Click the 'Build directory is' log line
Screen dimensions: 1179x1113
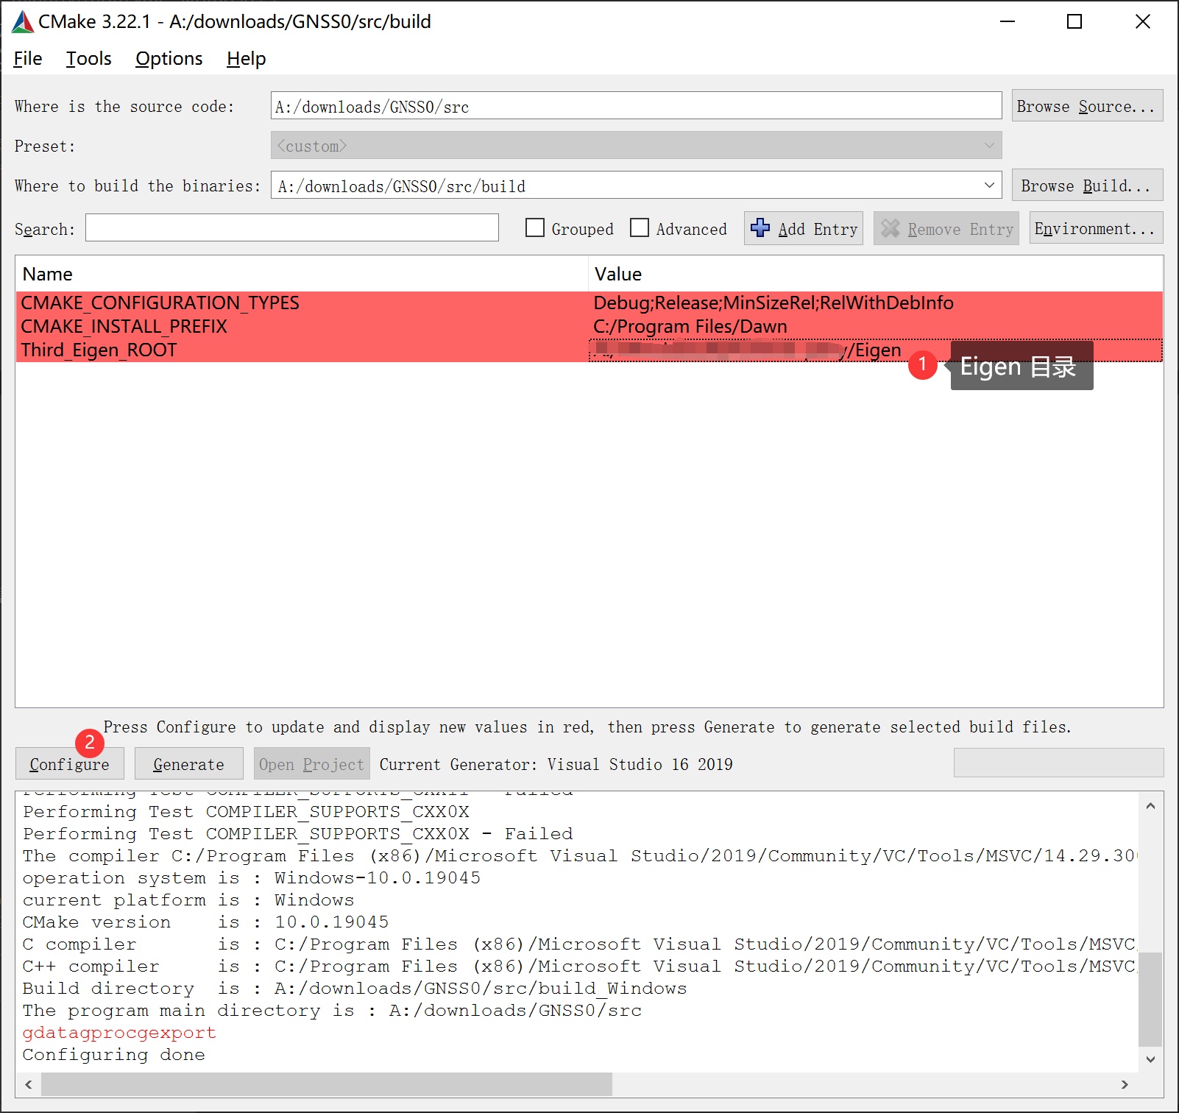point(355,988)
